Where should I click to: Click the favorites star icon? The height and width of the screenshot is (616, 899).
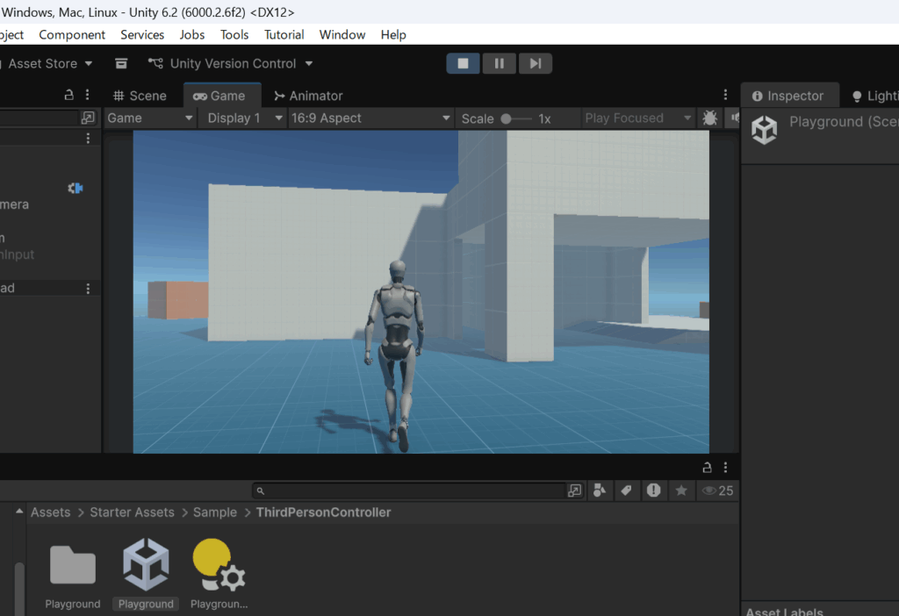(x=680, y=491)
